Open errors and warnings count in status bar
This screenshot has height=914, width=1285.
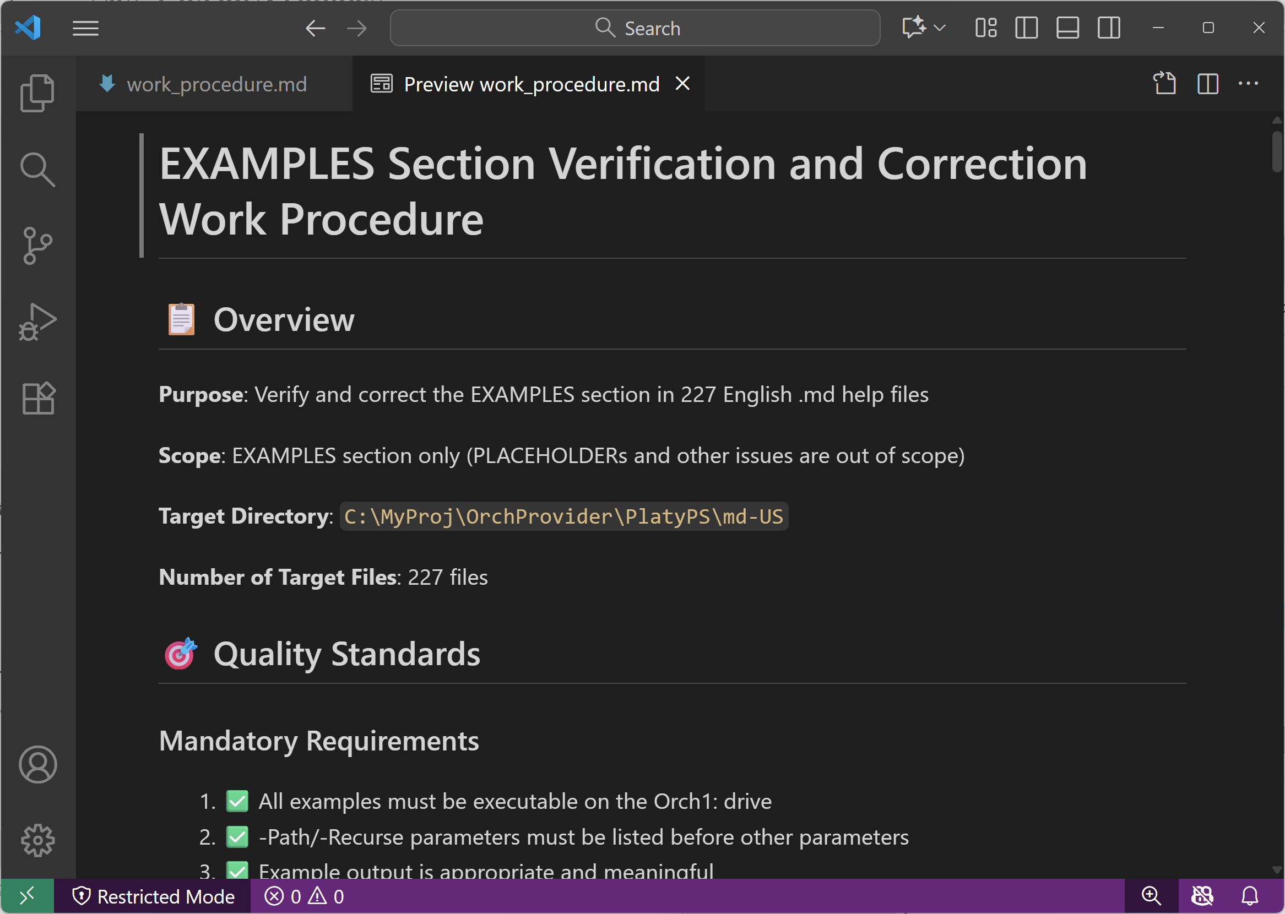pos(305,896)
